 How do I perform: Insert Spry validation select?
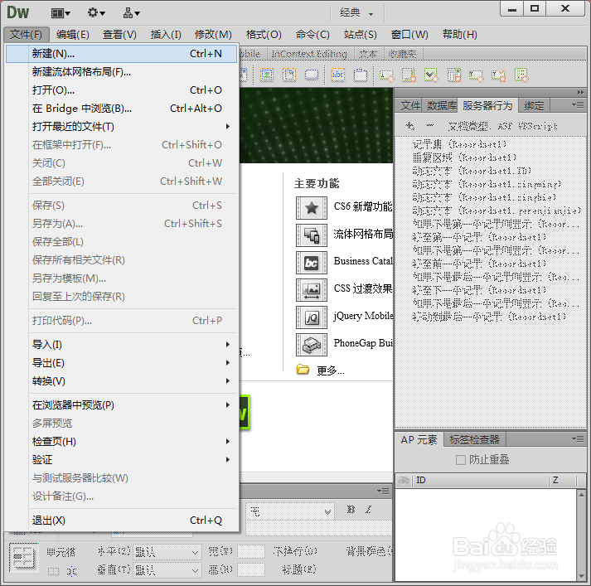pos(453,75)
